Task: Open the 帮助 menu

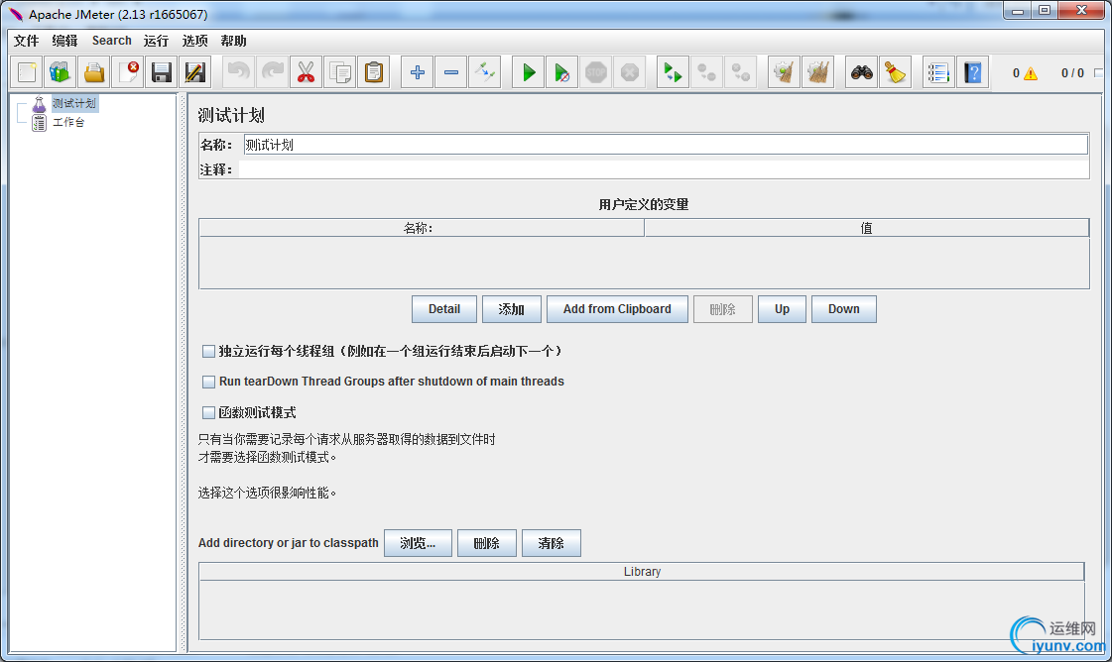Action: coord(233,41)
